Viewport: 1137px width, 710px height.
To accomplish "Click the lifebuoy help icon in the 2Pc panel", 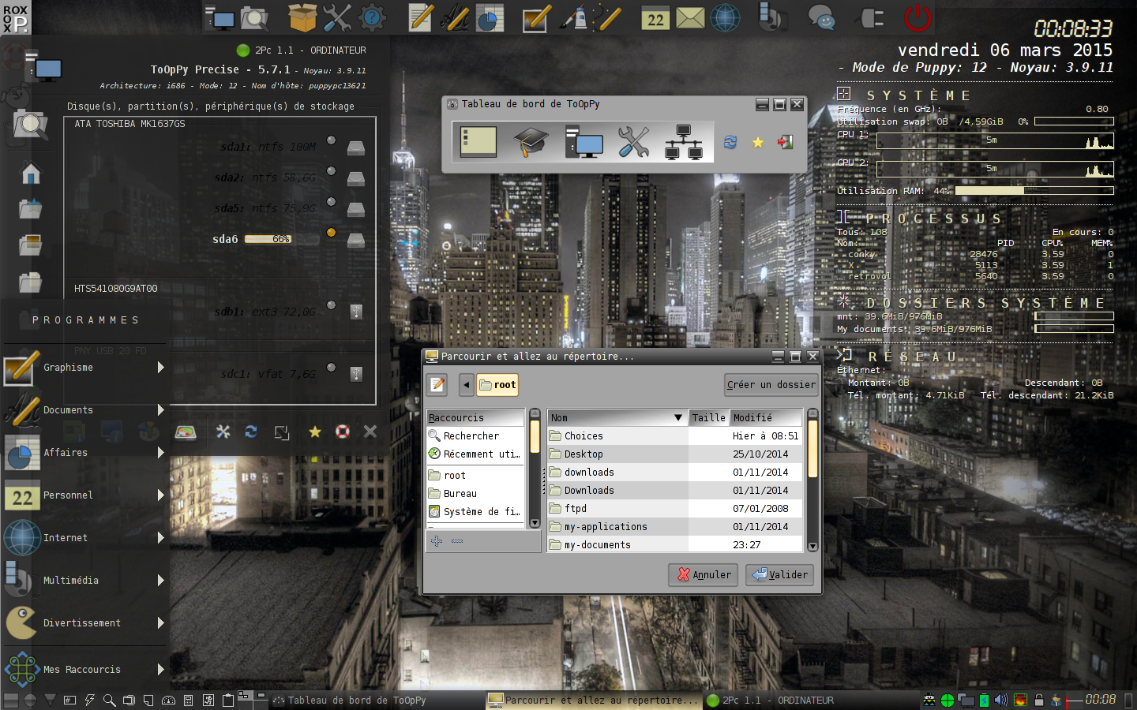I will point(343,432).
